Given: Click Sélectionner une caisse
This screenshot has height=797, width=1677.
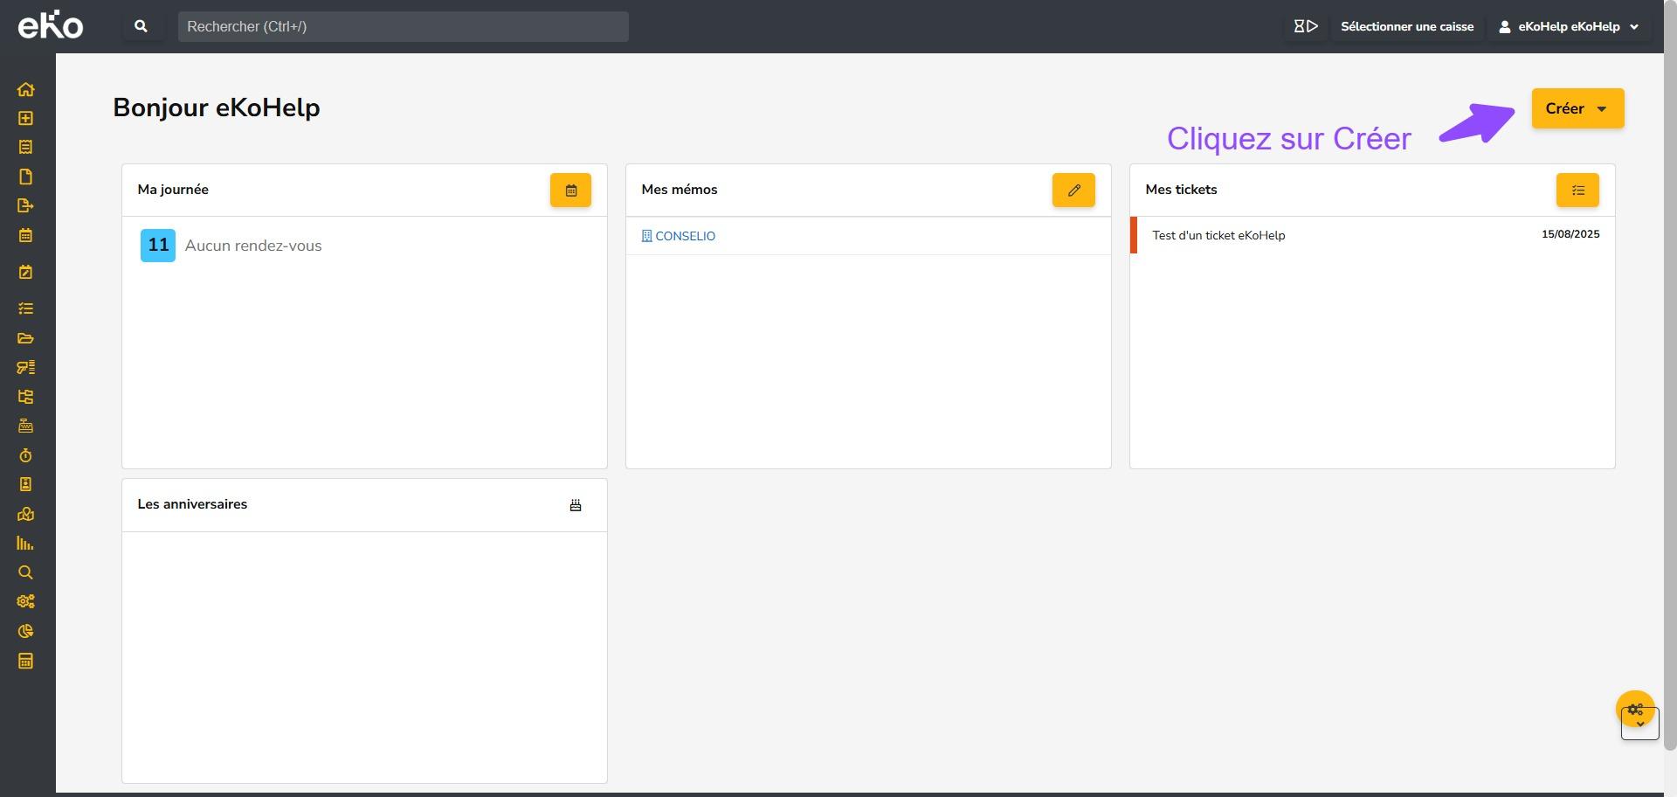Looking at the screenshot, I should point(1406,26).
